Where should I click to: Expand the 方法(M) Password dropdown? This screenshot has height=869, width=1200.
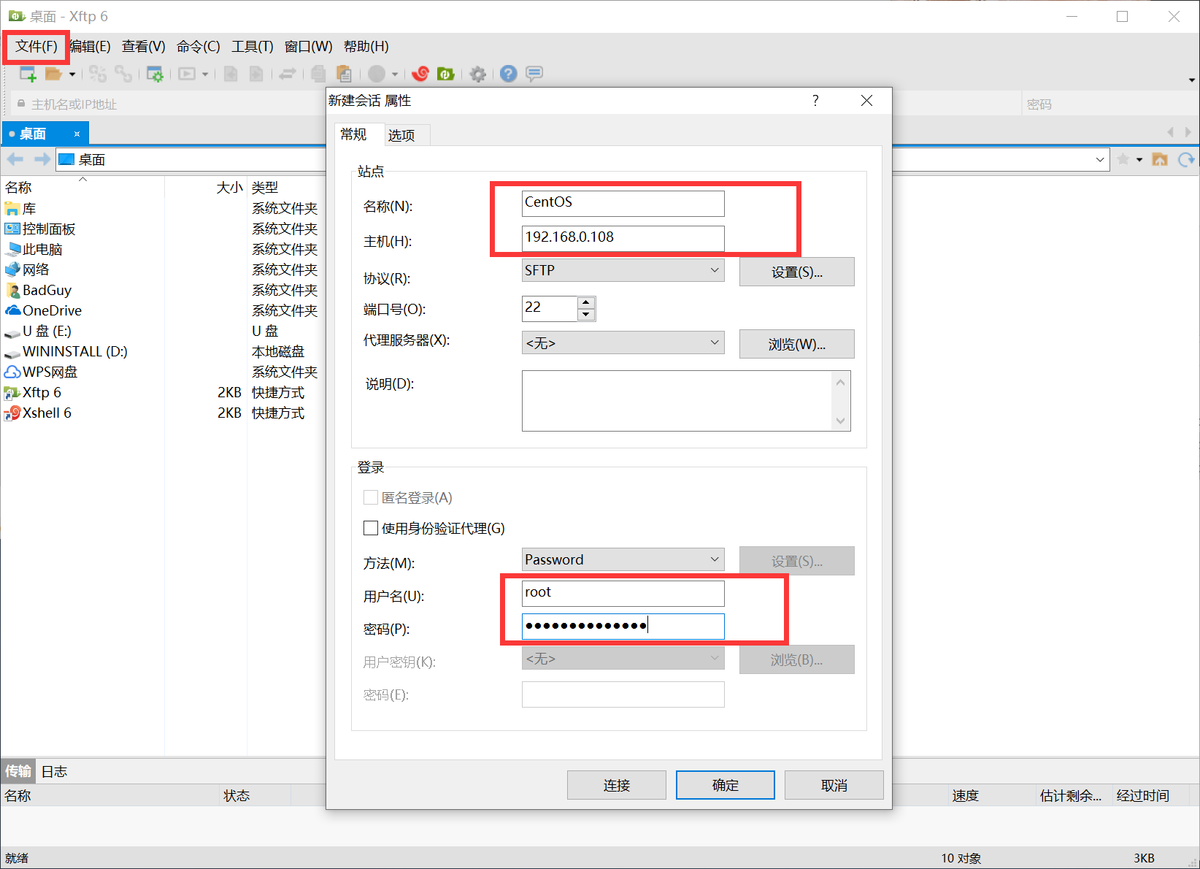pos(715,559)
